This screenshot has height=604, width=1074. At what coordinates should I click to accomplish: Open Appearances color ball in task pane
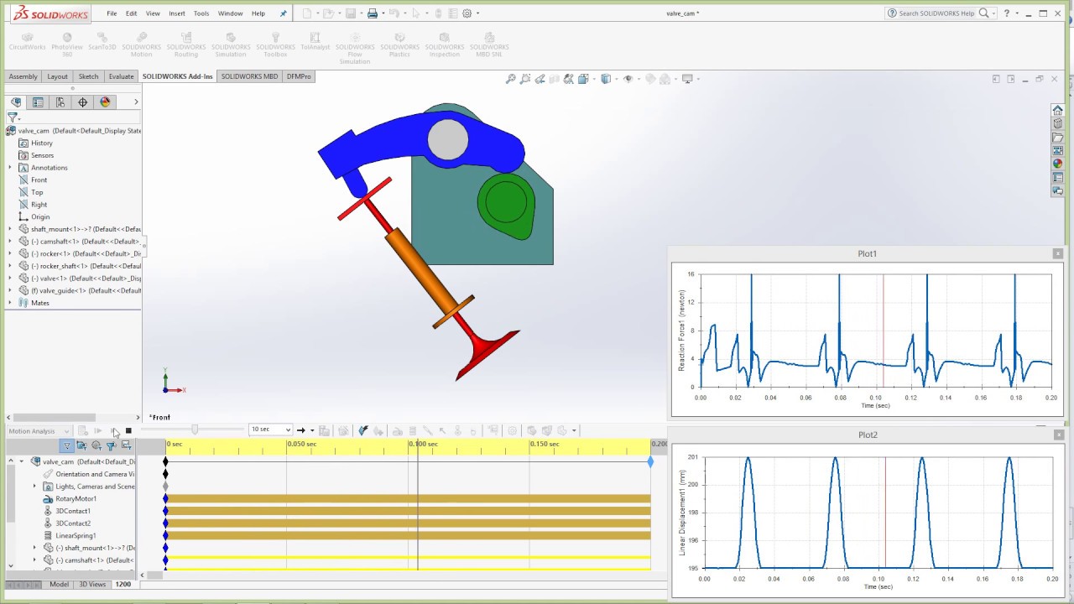pyautogui.click(x=1058, y=164)
